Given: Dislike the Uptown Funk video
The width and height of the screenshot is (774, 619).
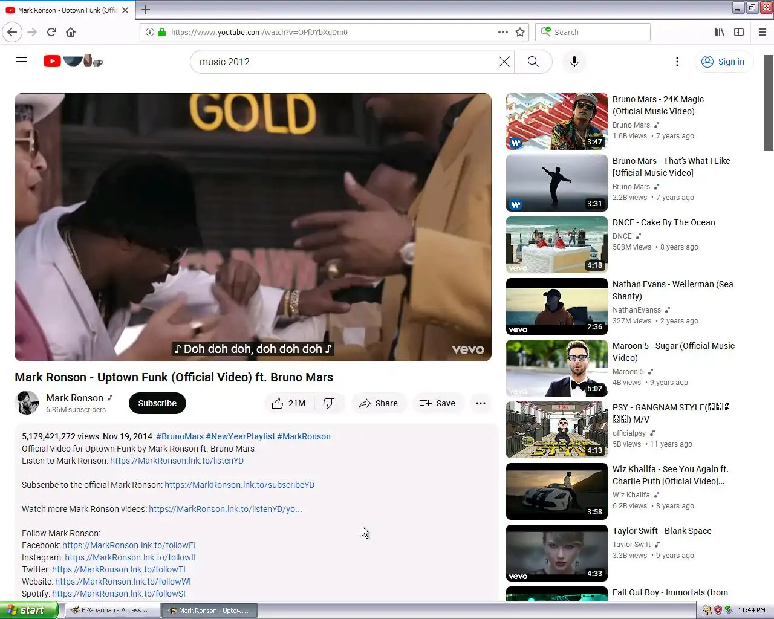Looking at the screenshot, I should (330, 403).
